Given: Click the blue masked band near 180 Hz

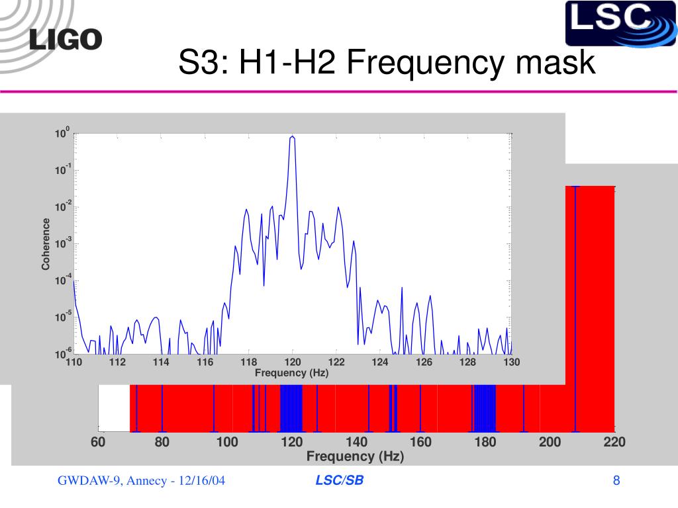Looking at the screenshot, I should tap(484, 408).
